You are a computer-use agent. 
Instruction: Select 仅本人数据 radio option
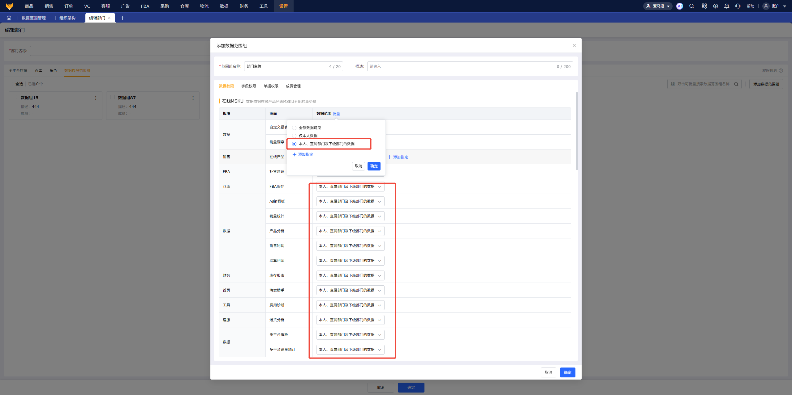(x=294, y=136)
